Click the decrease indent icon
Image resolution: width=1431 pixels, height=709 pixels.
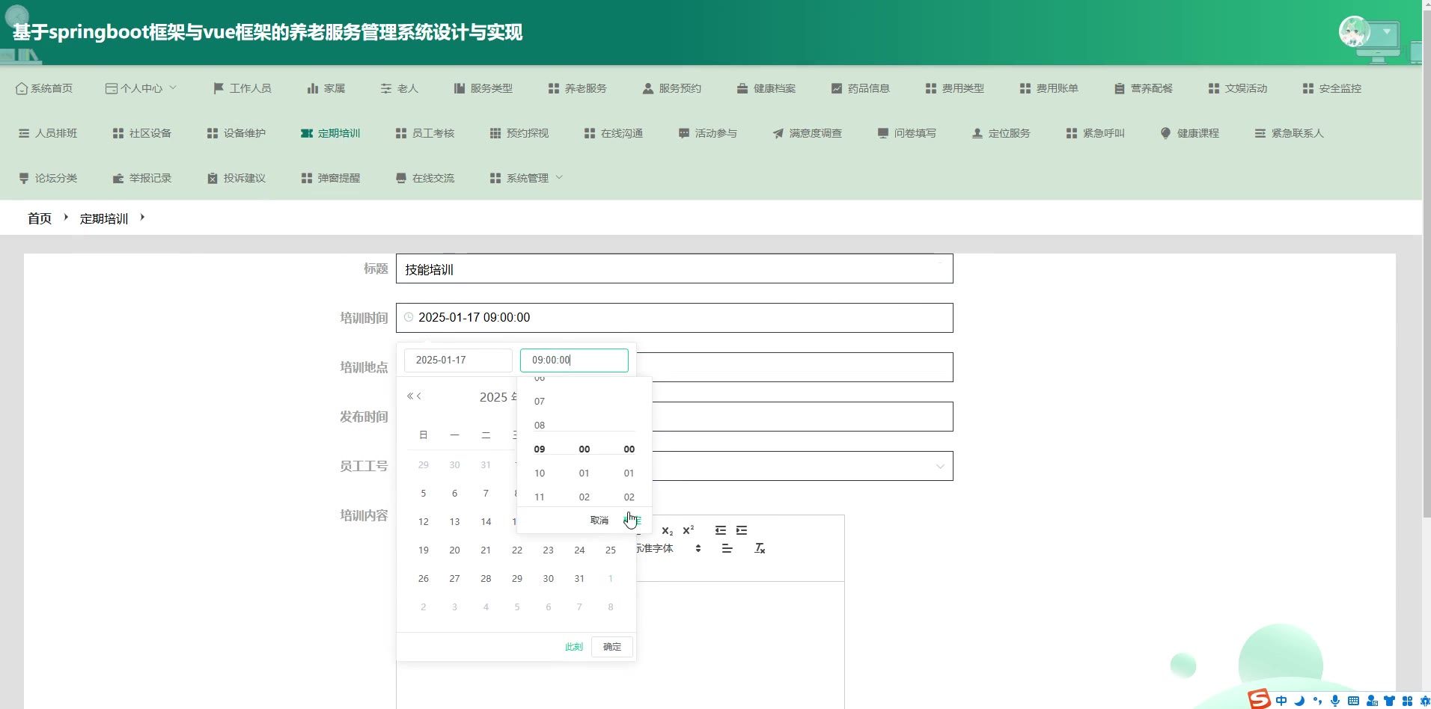[x=721, y=530]
